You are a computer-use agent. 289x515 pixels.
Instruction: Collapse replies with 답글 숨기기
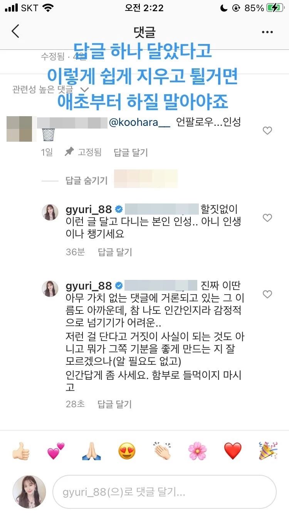[87, 180]
